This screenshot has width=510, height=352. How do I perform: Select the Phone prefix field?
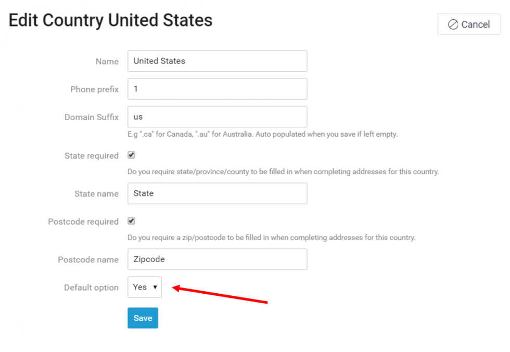(217, 89)
